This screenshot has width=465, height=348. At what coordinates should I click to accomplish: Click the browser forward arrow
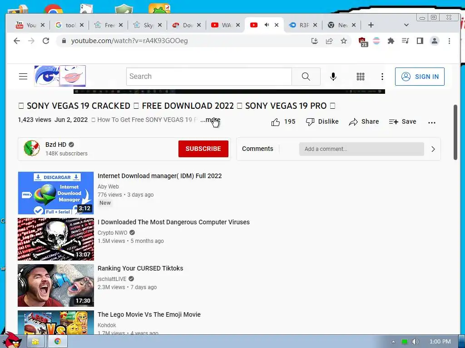pyautogui.click(x=31, y=41)
